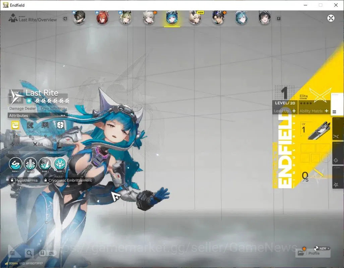
Task: Open the second Rank 1 skill icon
Action: (30, 164)
